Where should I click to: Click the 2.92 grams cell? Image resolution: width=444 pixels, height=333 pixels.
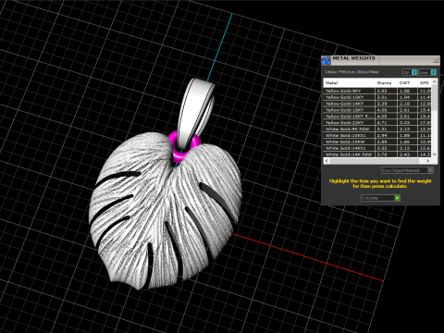[386, 91]
